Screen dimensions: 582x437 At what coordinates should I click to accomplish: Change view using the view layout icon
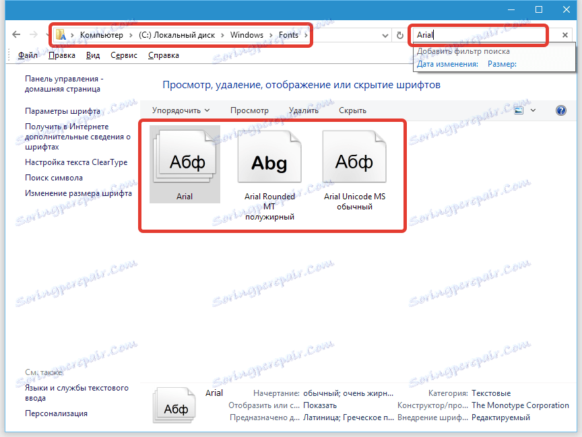point(519,110)
